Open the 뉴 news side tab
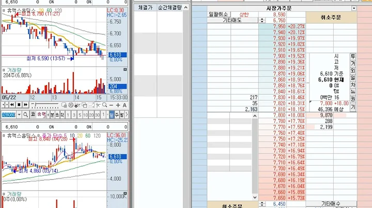Viewport: 372px width, 208px height. click(353, 92)
